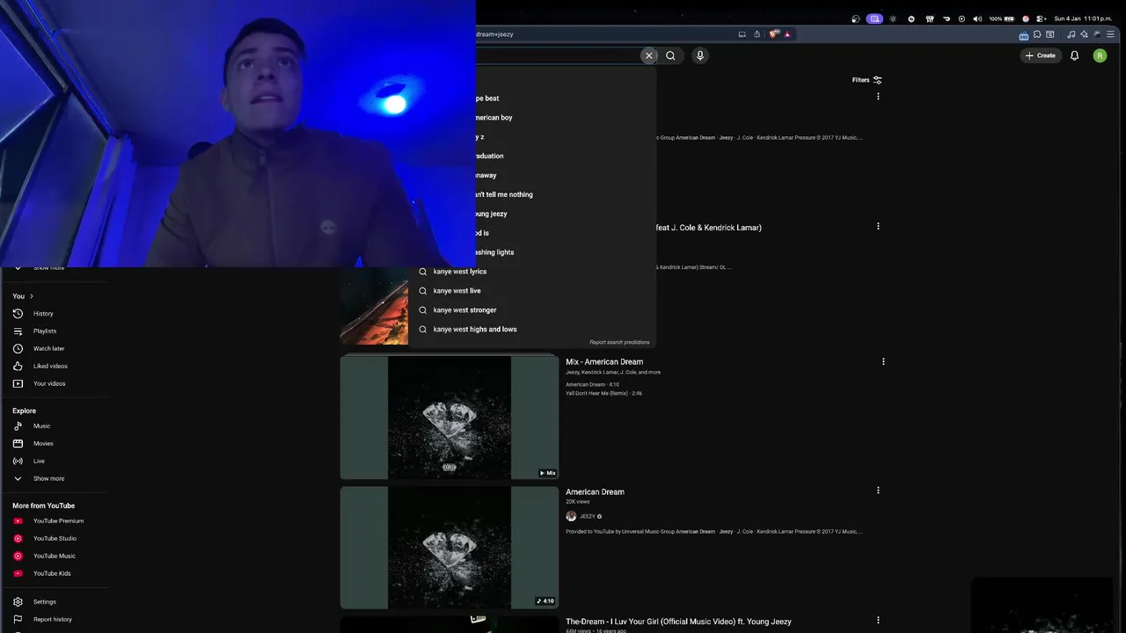1126x633 pixels.
Task: Open 'American Dream' 20K views title
Action: point(595,492)
